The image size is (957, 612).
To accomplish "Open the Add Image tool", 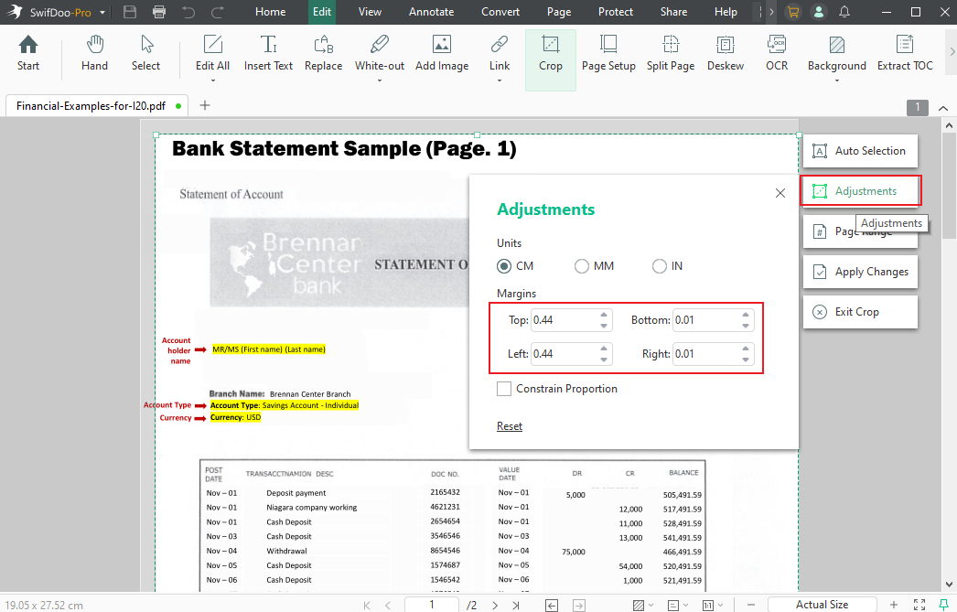I will click(442, 52).
